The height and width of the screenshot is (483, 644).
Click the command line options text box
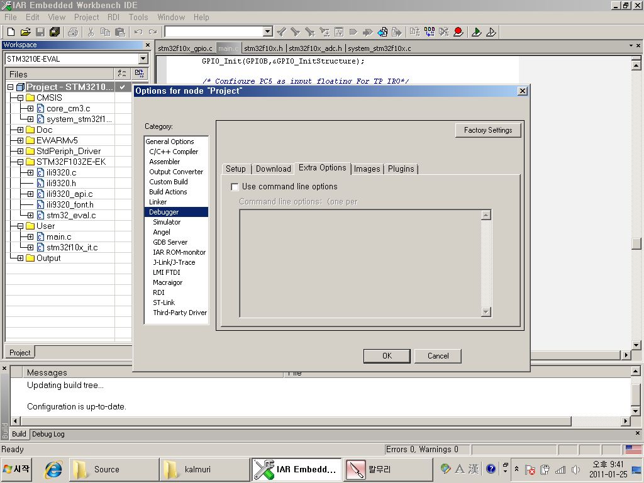pos(360,264)
